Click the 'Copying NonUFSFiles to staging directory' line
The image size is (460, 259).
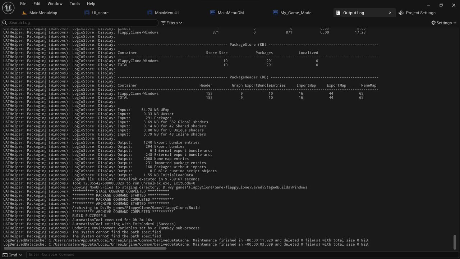(155, 187)
